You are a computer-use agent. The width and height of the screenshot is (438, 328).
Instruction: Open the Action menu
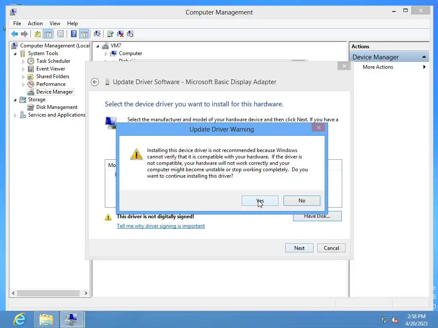35,23
